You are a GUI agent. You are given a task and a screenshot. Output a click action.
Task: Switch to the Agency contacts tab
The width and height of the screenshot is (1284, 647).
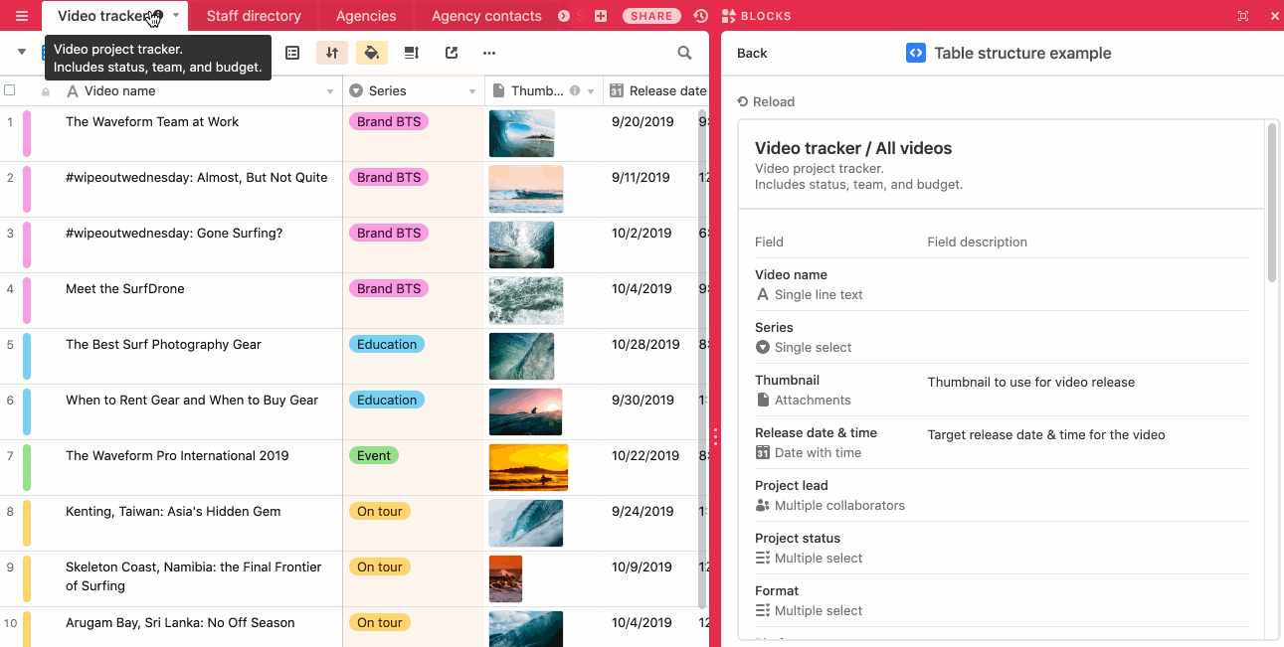(x=486, y=16)
